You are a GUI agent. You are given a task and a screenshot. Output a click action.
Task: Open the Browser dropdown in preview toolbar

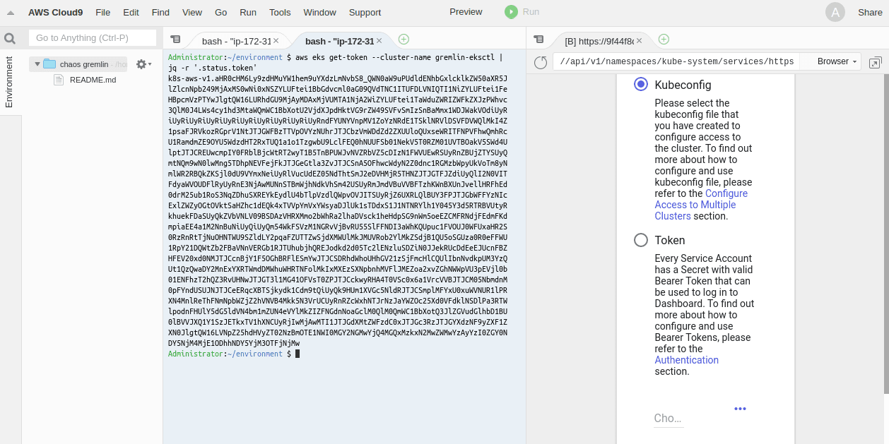(x=837, y=61)
